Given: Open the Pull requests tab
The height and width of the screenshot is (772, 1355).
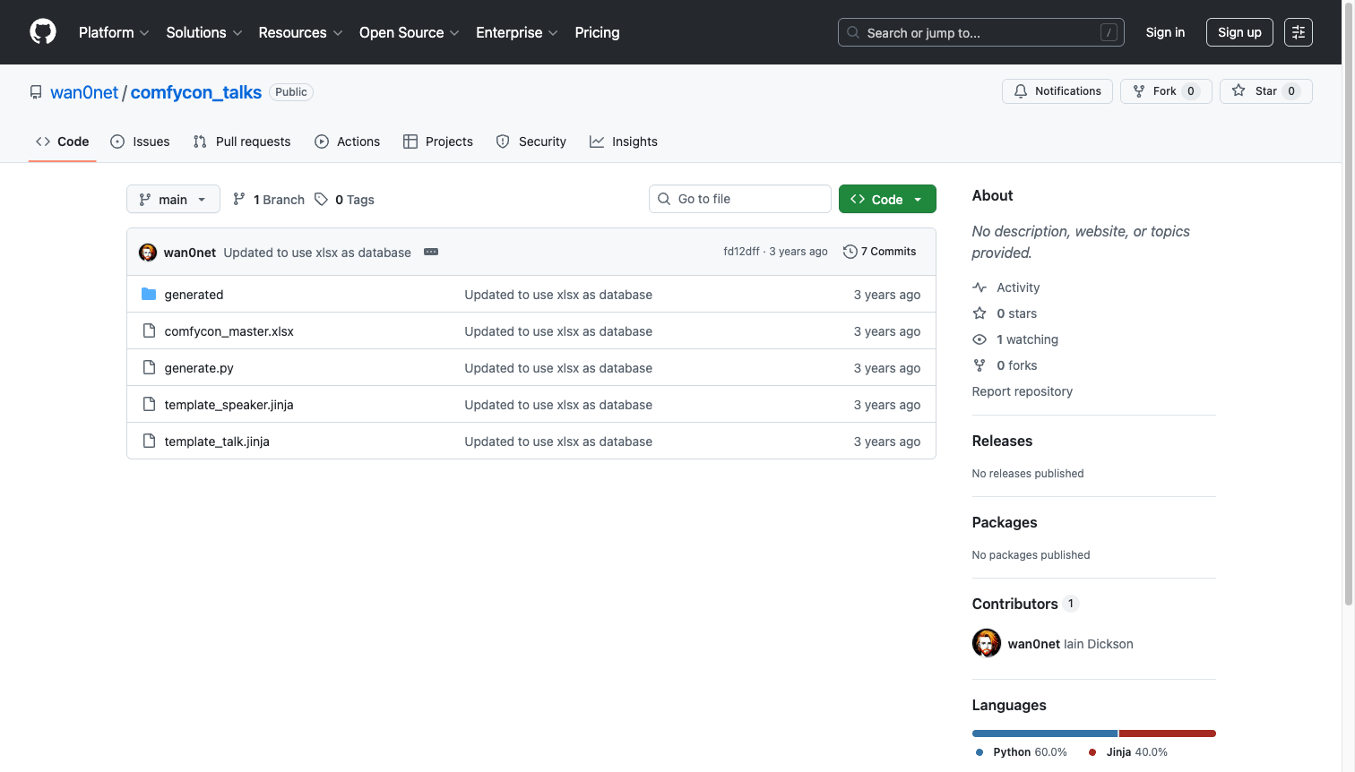Looking at the screenshot, I should [x=242, y=142].
